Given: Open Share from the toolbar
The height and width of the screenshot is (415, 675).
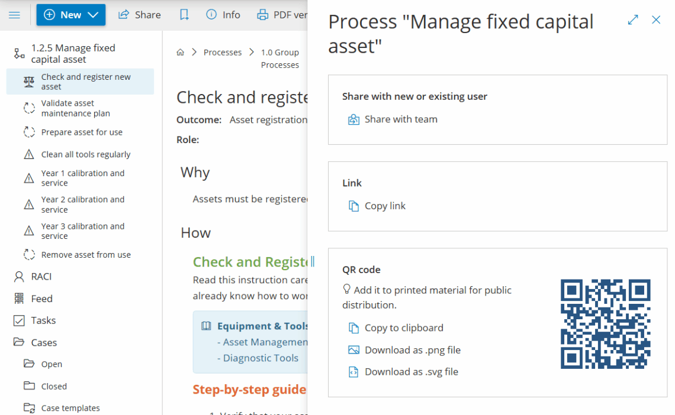Looking at the screenshot, I should 140,15.
